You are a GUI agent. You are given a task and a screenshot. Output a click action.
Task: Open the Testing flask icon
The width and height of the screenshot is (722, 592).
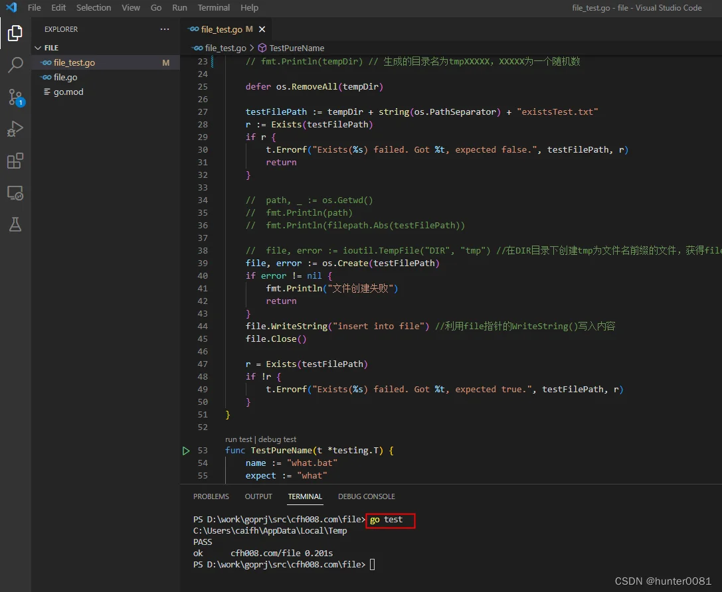click(x=15, y=224)
